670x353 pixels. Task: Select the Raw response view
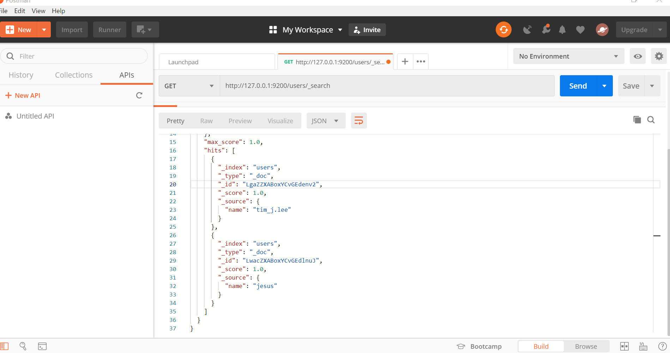click(x=206, y=120)
